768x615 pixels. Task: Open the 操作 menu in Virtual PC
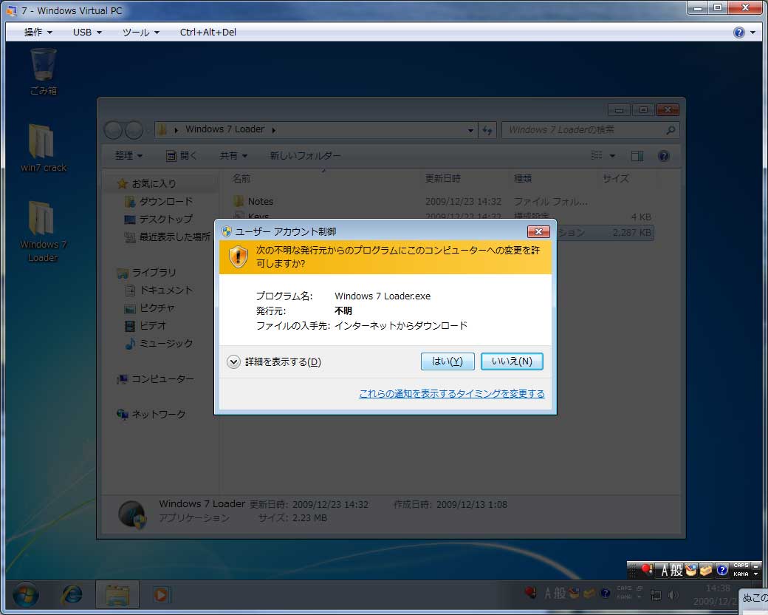click(x=38, y=33)
